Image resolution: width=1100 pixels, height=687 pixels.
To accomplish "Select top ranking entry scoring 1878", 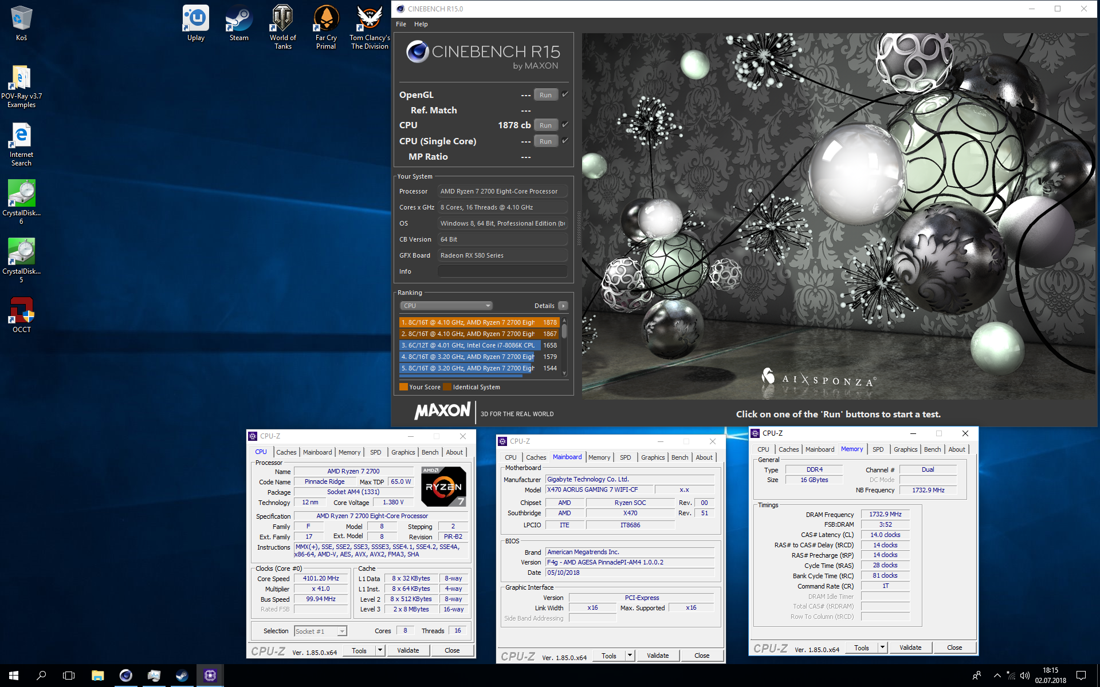I will point(479,322).
